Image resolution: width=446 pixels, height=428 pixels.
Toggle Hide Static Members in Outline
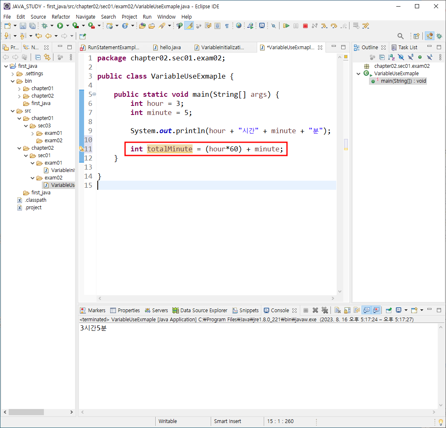click(410, 57)
